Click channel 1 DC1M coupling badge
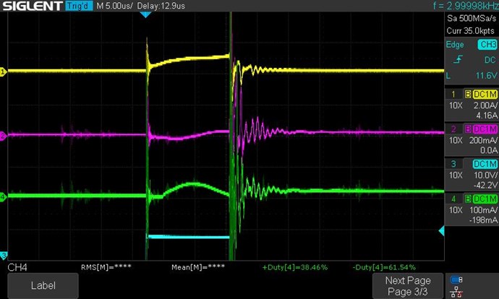 coord(485,95)
